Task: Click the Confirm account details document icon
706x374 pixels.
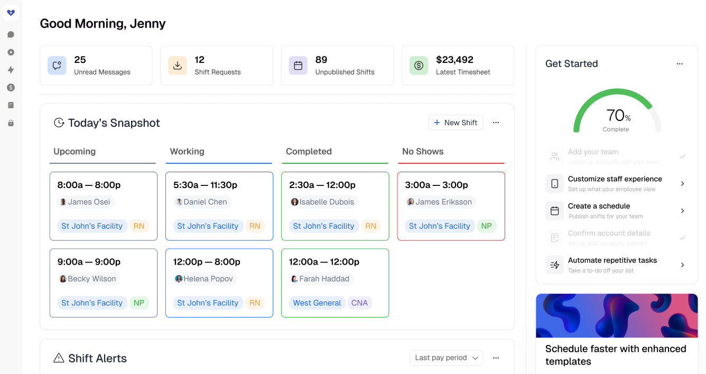Action: (x=555, y=238)
